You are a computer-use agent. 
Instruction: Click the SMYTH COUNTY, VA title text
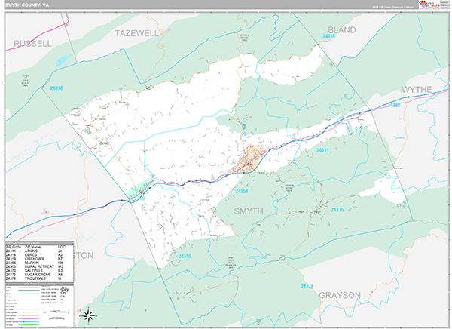coord(27,5)
